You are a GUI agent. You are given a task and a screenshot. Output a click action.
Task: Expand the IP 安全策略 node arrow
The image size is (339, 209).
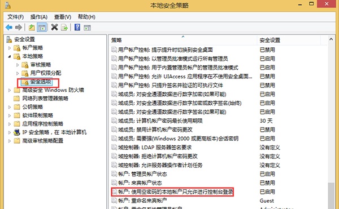[x=9, y=132]
